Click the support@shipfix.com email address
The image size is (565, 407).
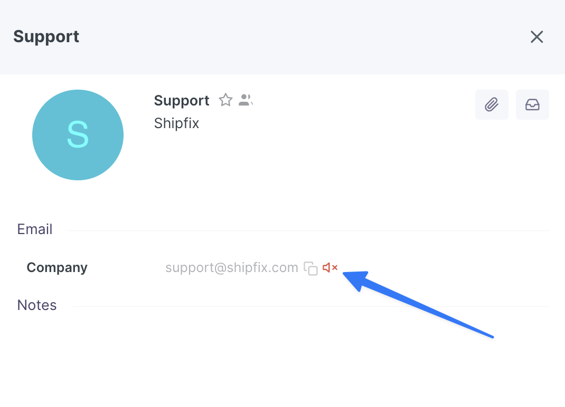pyautogui.click(x=232, y=268)
